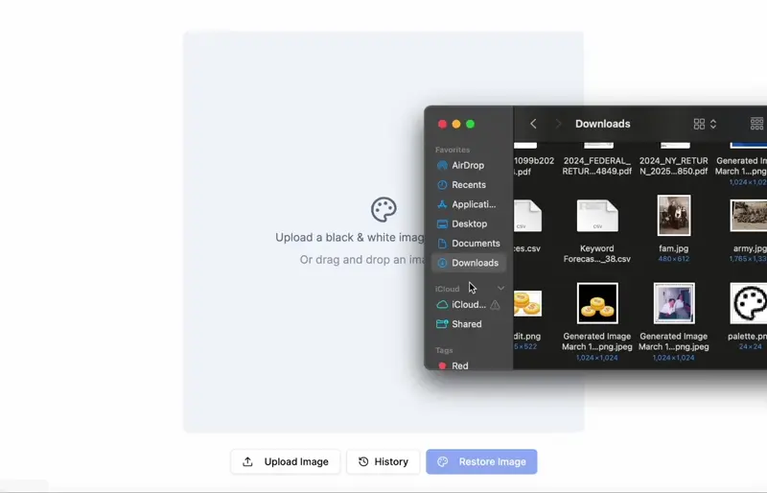Image resolution: width=767 pixels, height=493 pixels.
Task: Collapse the iCloud sidebar section
Action: 500,289
